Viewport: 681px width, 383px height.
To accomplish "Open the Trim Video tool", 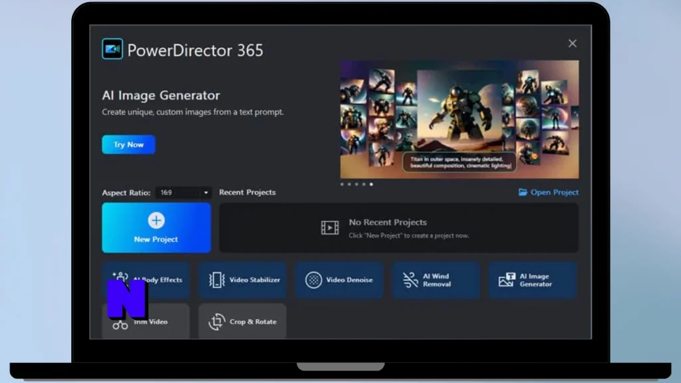I will [146, 321].
